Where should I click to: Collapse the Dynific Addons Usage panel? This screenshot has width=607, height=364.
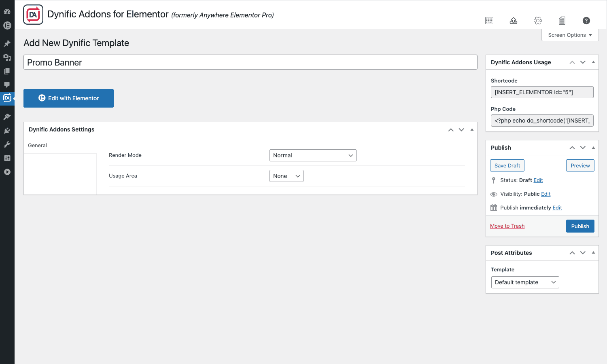coord(593,62)
